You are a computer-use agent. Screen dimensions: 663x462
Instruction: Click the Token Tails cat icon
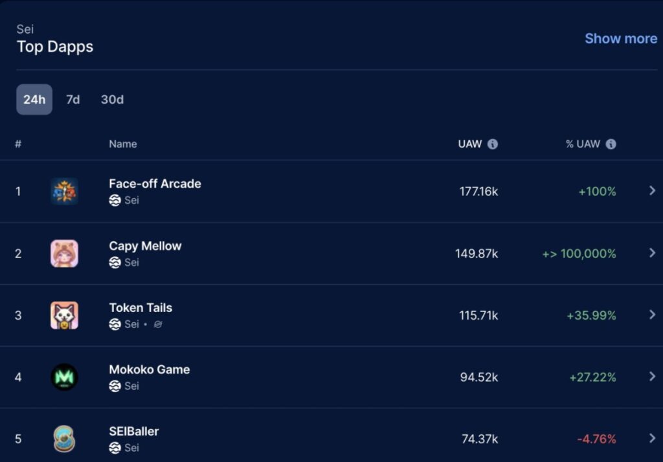64,315
